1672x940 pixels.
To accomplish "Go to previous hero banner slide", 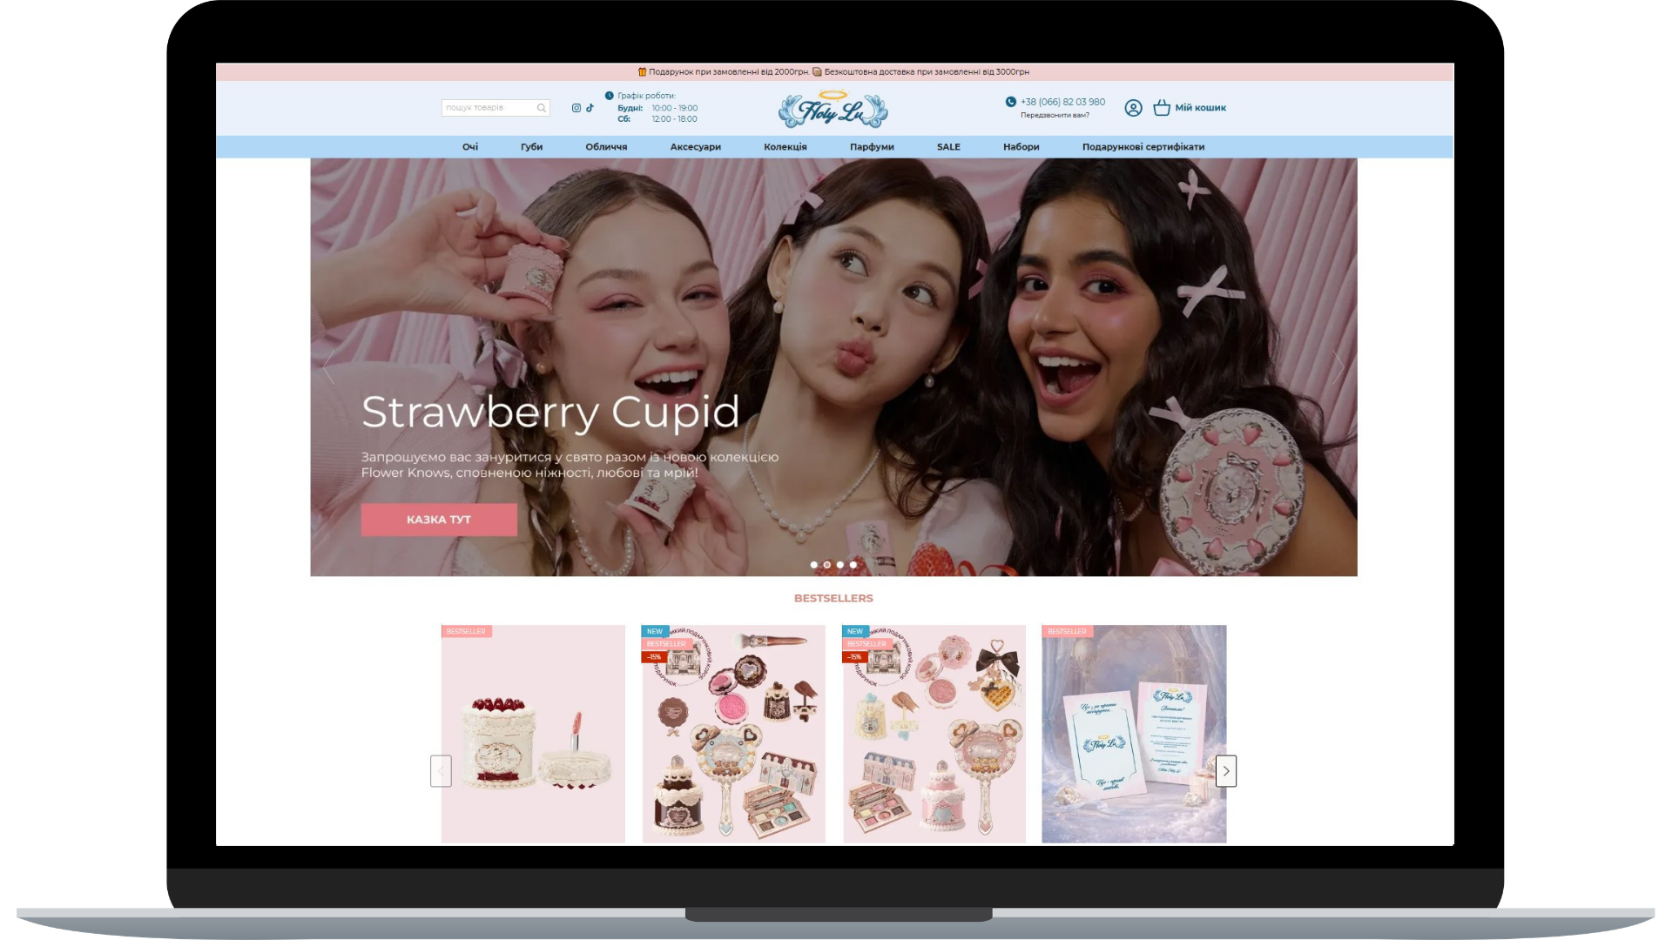I will pyautogui.click(x=329, y=367).
